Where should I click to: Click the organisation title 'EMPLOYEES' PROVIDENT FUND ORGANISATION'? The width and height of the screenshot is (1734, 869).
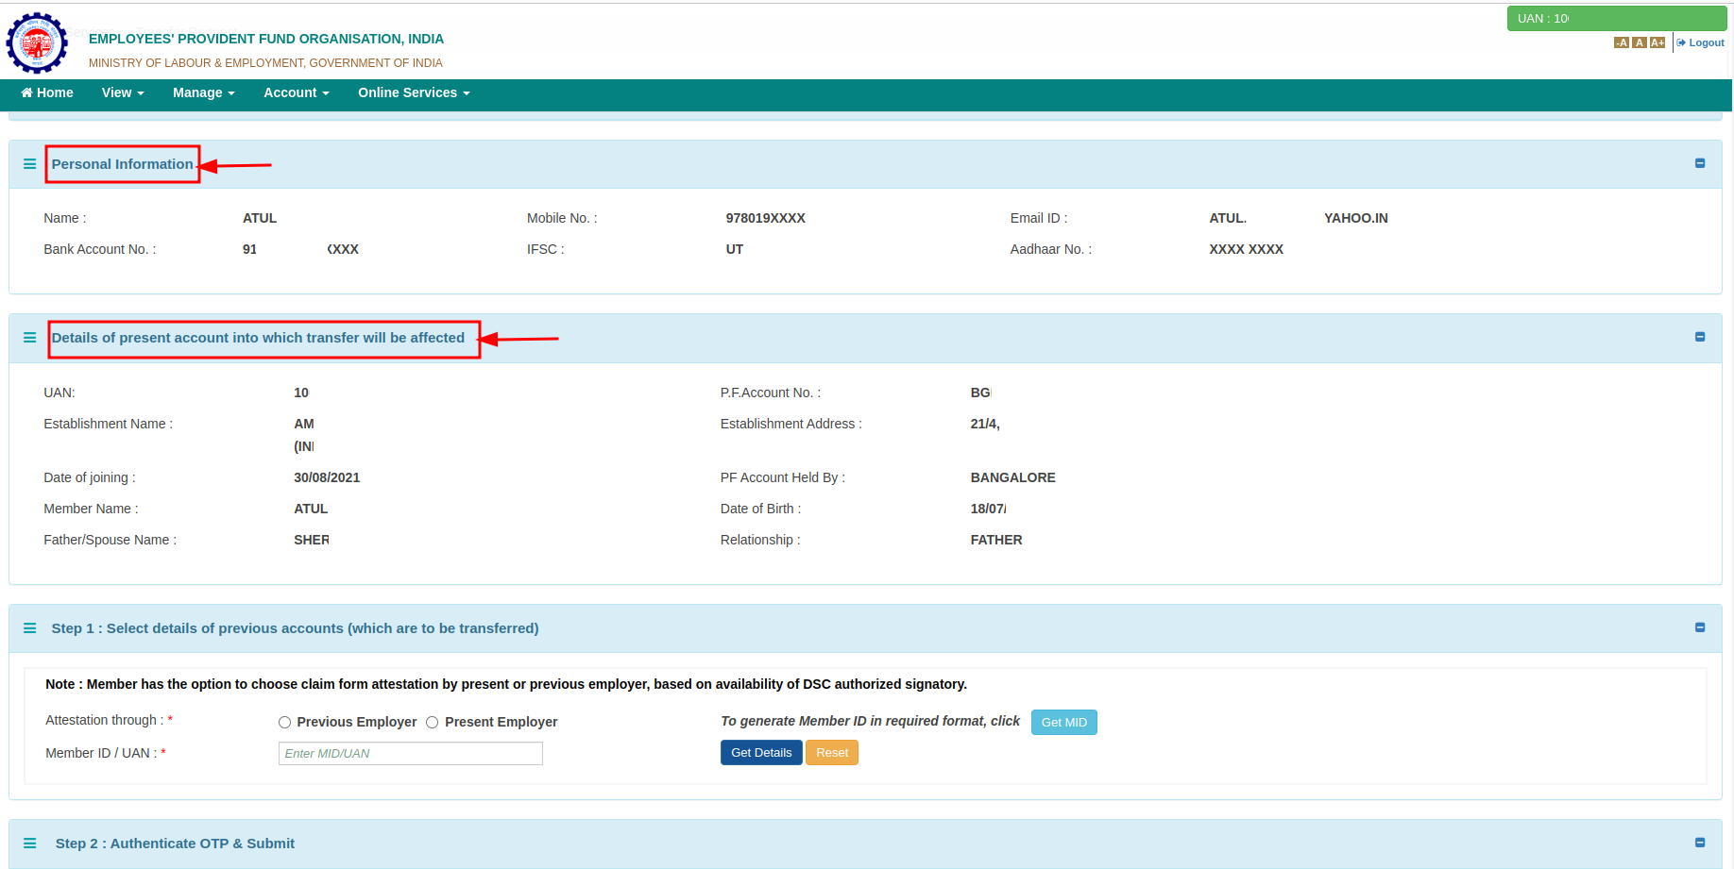click(266, 39)
